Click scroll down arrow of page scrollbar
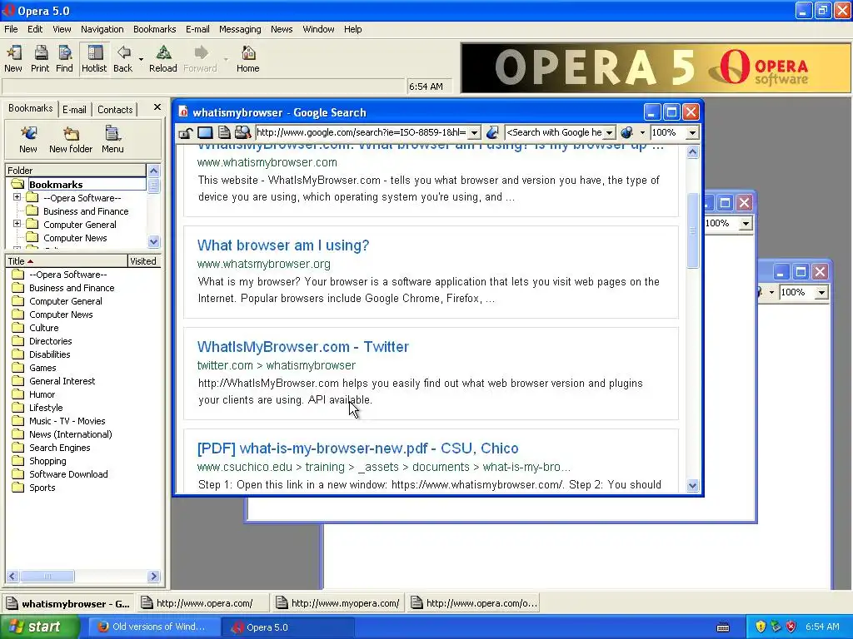Viewport: 853px width, 639px height. tap(692, 486)
